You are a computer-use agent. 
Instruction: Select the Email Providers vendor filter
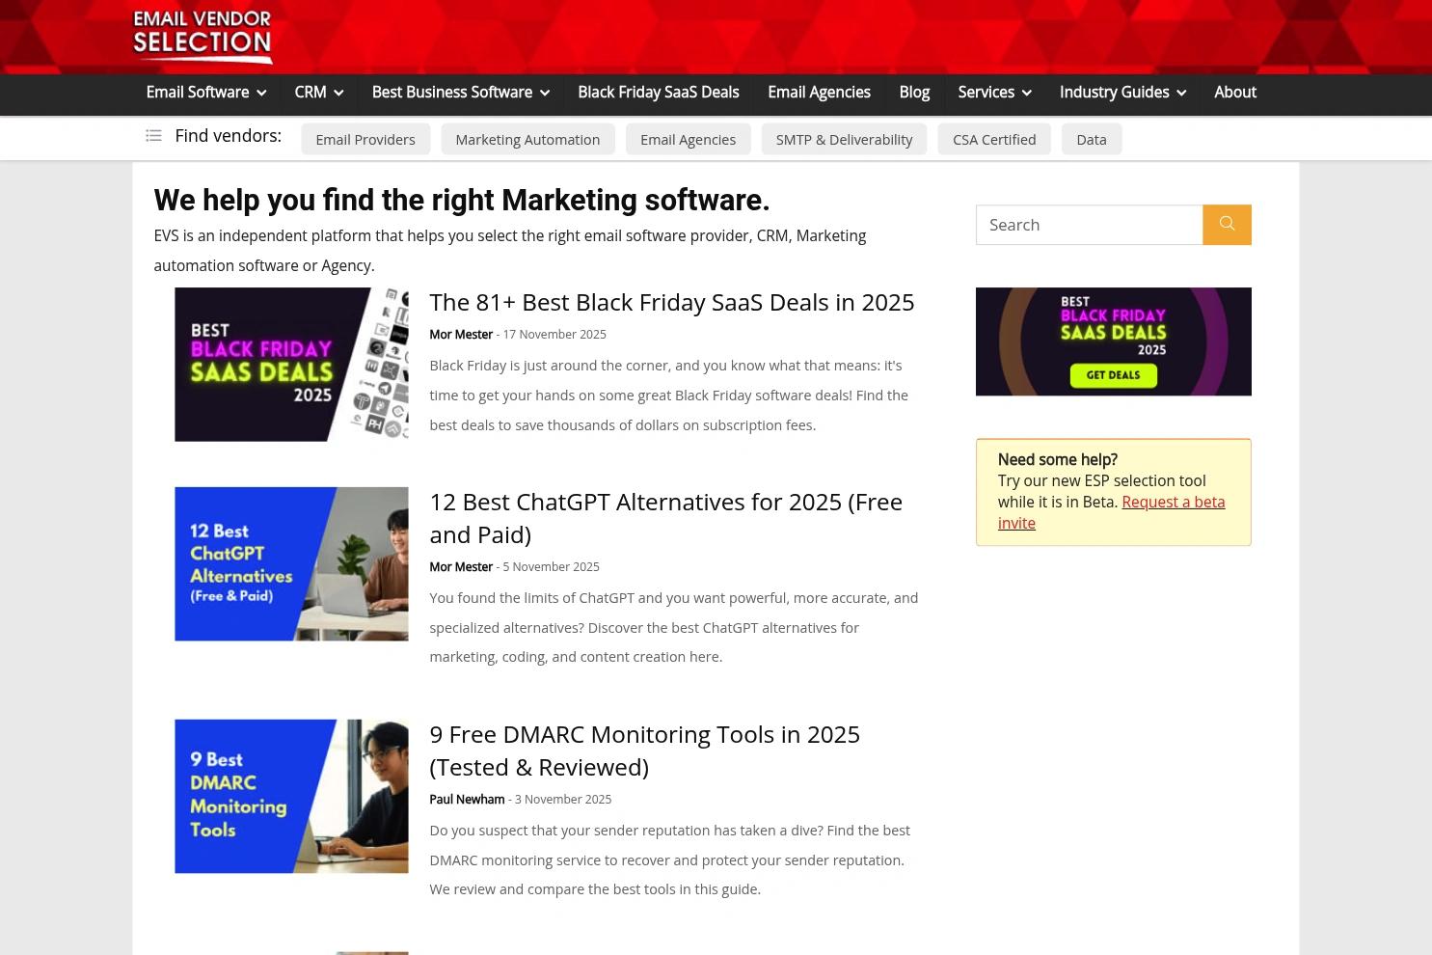coord(365,139)
